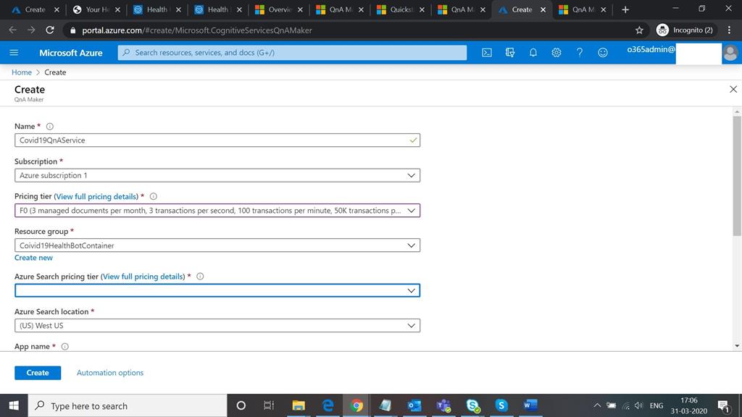Launch Skype from the taskbar
742x417 pixels.
pyautogui.click(x=502, y=405)
